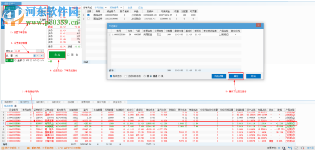Screen dimensions: 316x151
Task: Switch to the 资金流水 tab
Action: click(117, 102)
